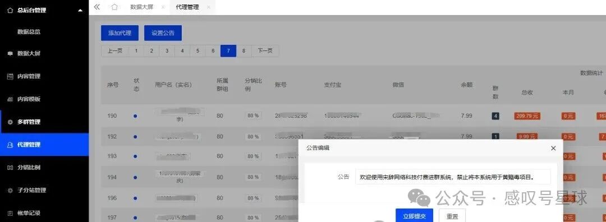Click the 本月 column header

pyautogui.click(x=568, y=92)
